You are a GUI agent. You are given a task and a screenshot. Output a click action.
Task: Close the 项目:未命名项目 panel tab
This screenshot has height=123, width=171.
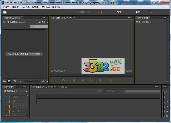22,17
